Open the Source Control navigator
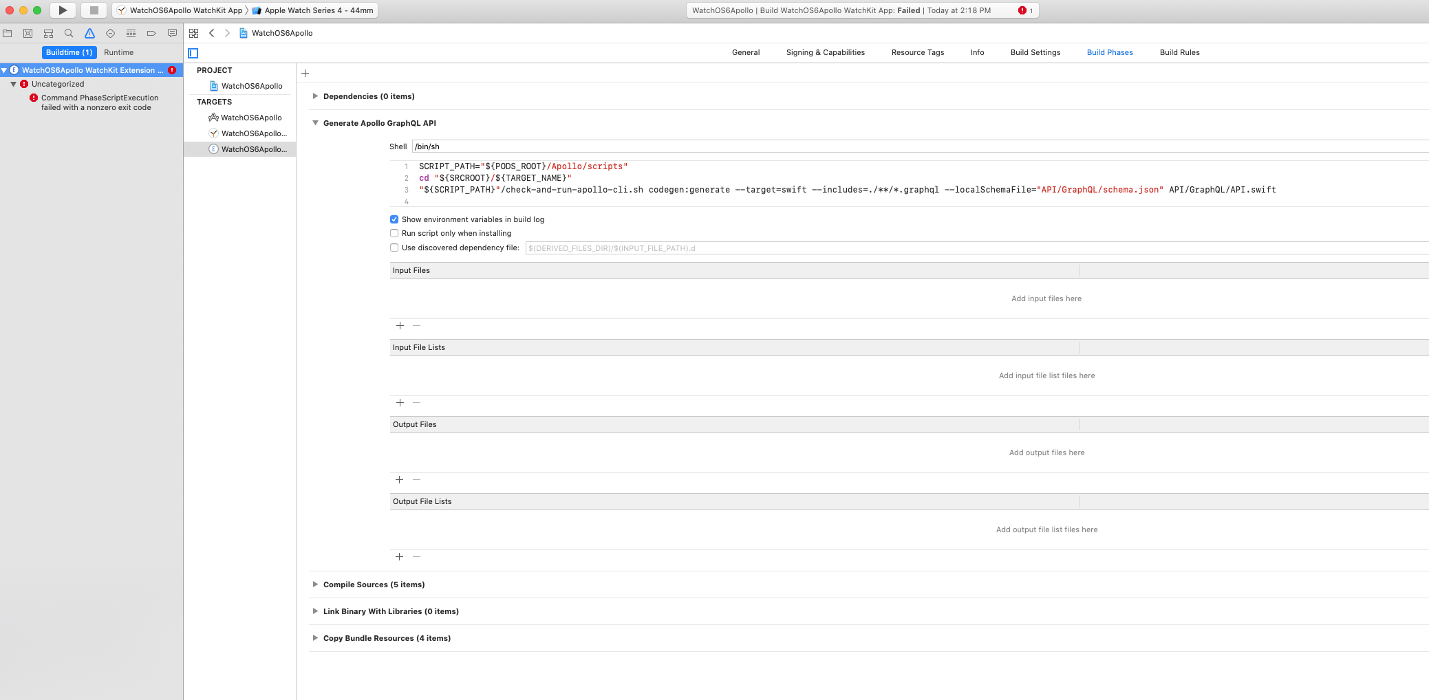 [28, 32]
